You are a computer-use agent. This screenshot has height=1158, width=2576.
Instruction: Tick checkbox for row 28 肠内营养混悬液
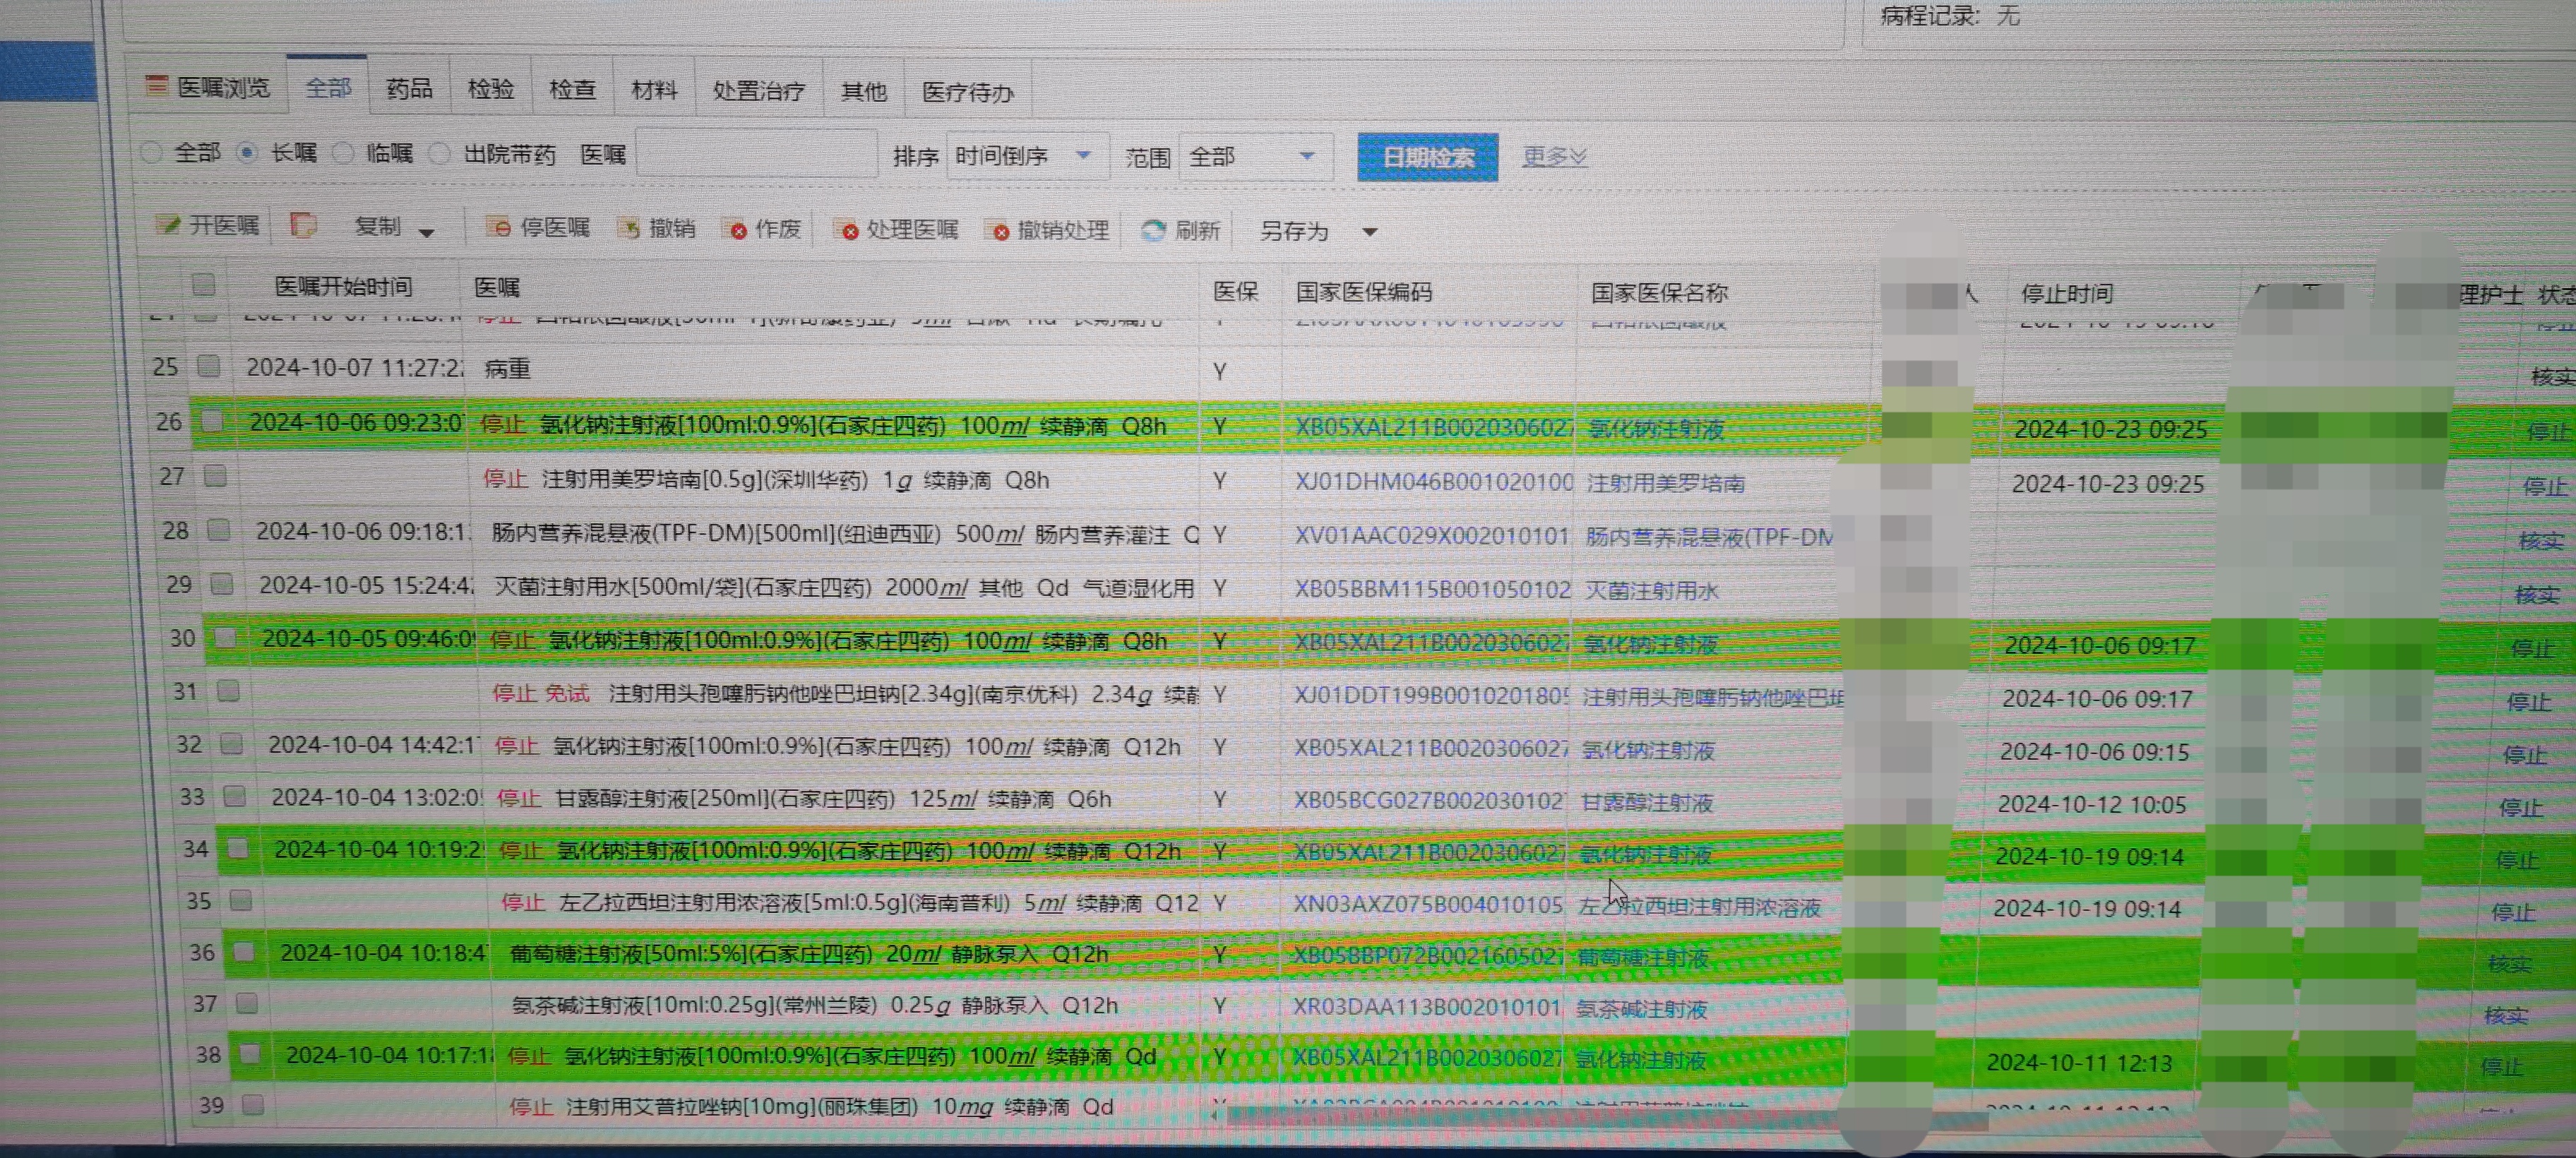tap(218, 530)
